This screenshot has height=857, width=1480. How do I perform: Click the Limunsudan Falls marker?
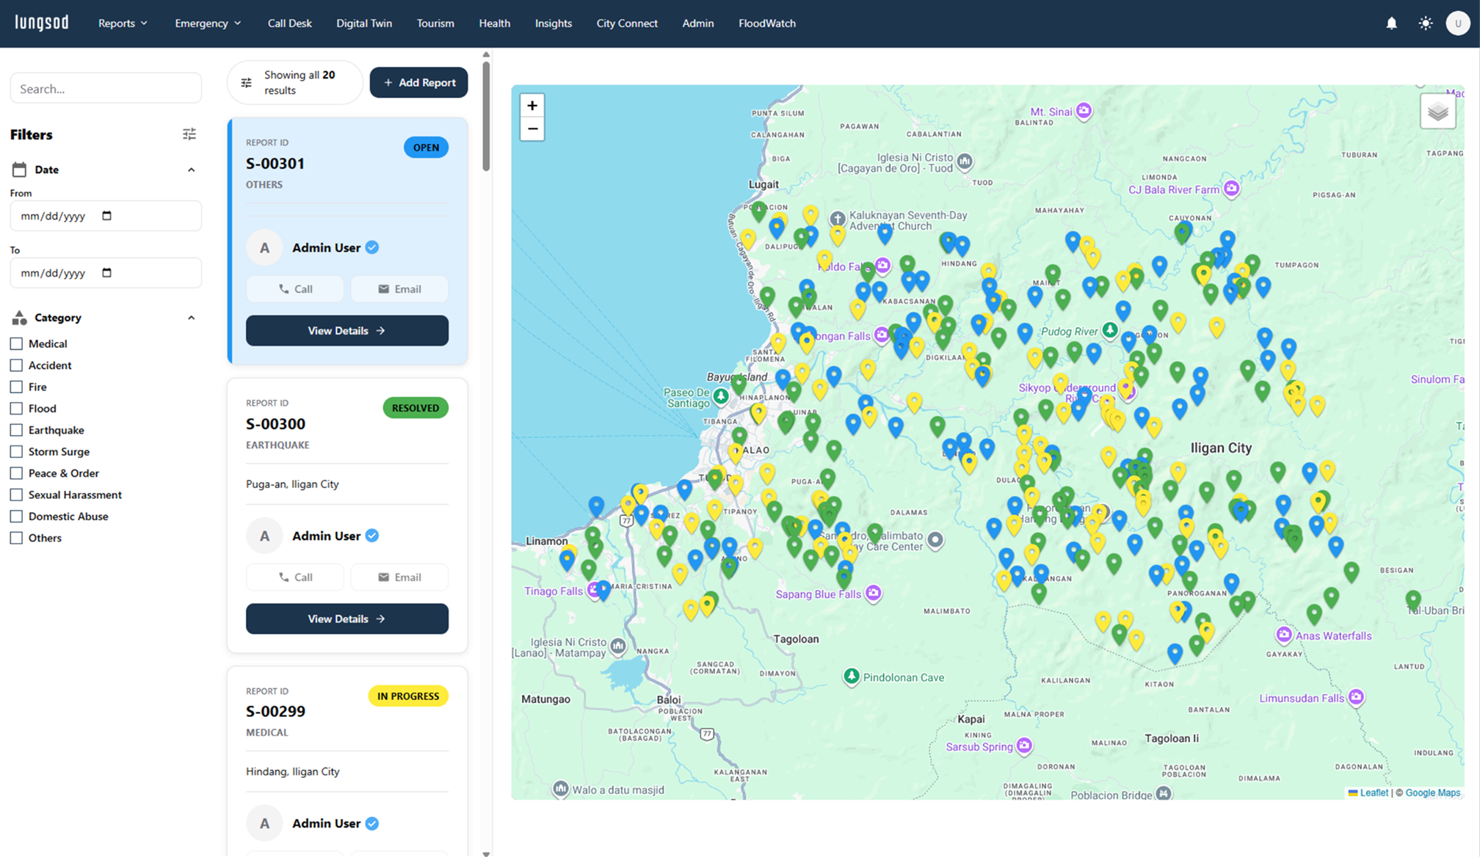pos(1356,697)
